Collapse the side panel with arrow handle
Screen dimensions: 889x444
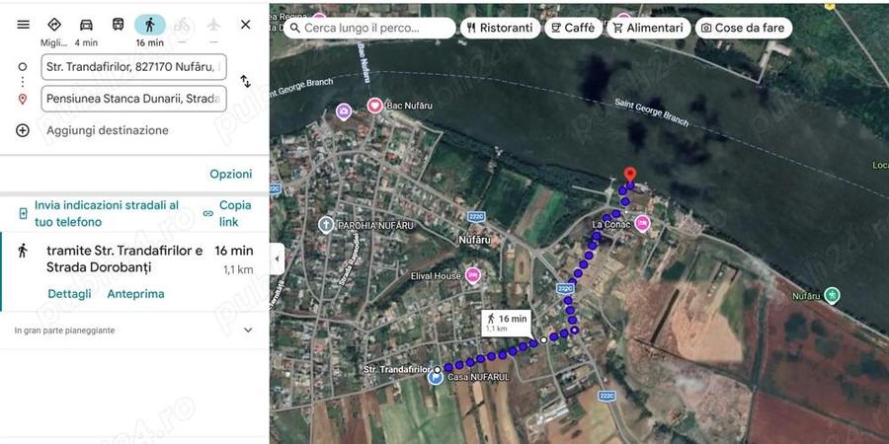tap(277, 259)
